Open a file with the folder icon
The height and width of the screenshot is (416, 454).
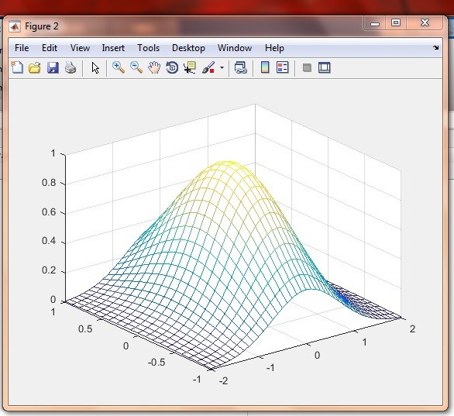[x=35, y=67]
